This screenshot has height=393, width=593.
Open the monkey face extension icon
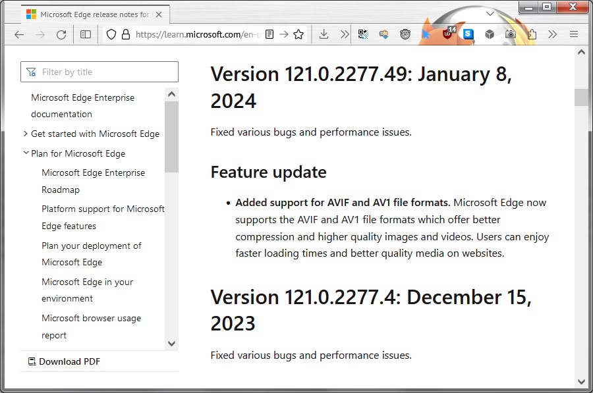[x=405, y=35]
